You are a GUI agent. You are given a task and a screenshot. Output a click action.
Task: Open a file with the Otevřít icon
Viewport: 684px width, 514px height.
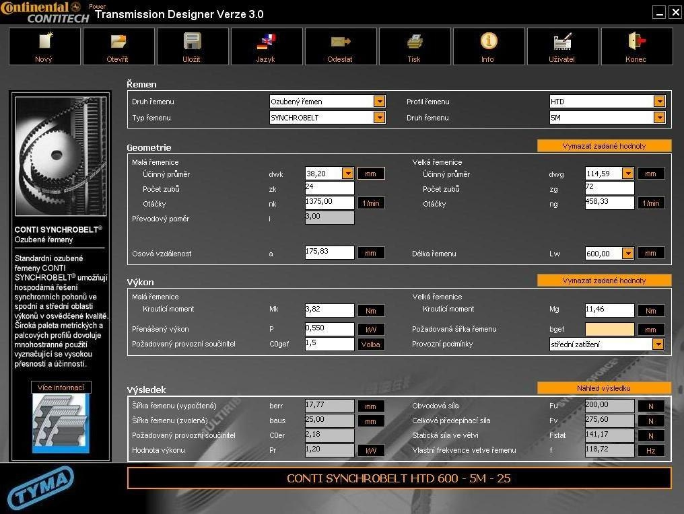coord(118,46)
